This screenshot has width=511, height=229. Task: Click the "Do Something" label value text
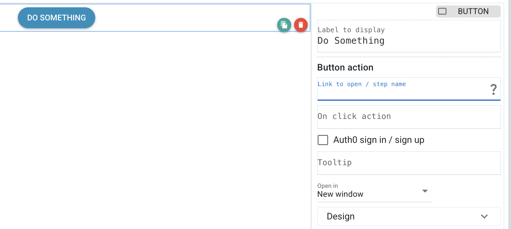pos(351,41)
